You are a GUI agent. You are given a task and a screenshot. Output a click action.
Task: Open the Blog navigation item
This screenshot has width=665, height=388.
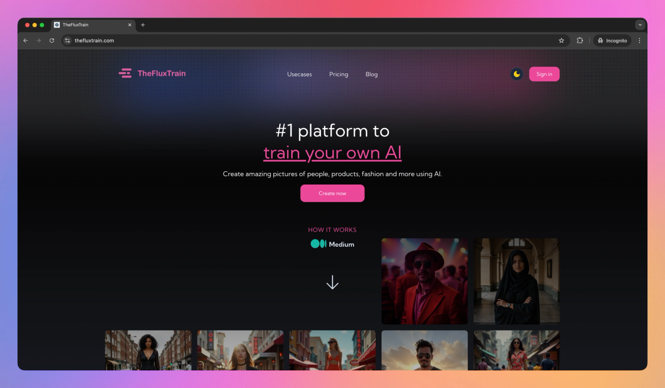(x=371, y=74)
